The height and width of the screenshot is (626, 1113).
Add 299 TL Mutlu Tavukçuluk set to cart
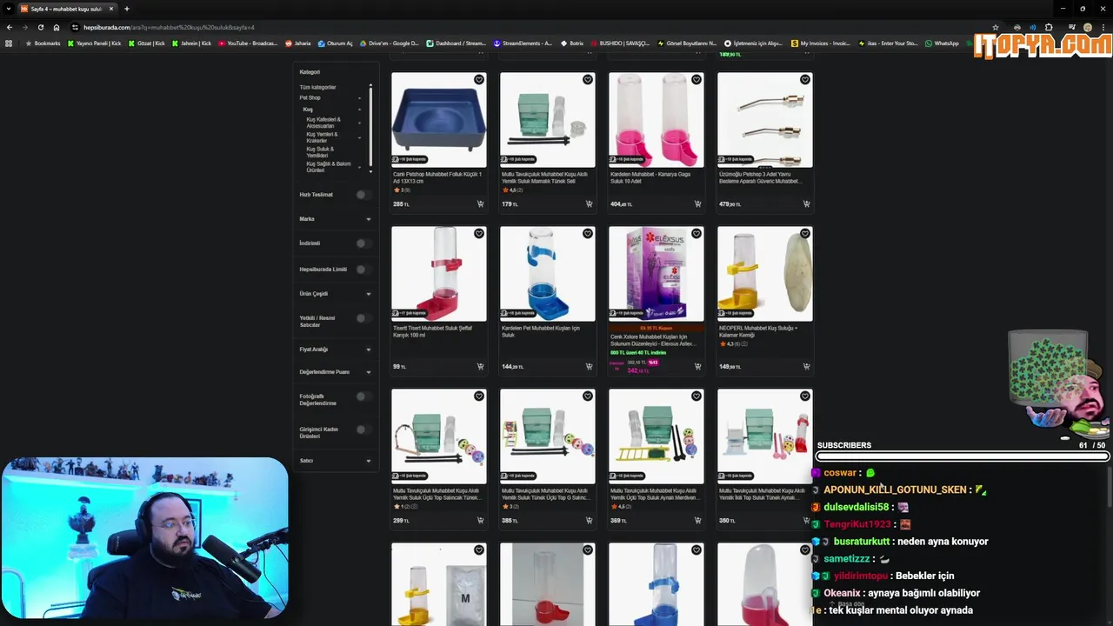point(480,520)
